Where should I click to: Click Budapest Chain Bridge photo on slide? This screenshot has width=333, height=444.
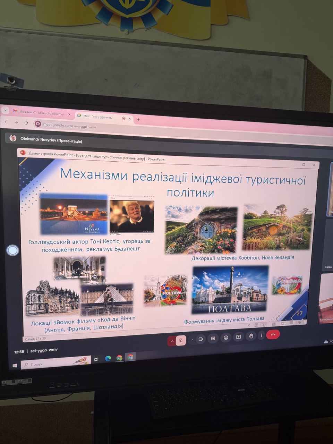pos(74,214)
